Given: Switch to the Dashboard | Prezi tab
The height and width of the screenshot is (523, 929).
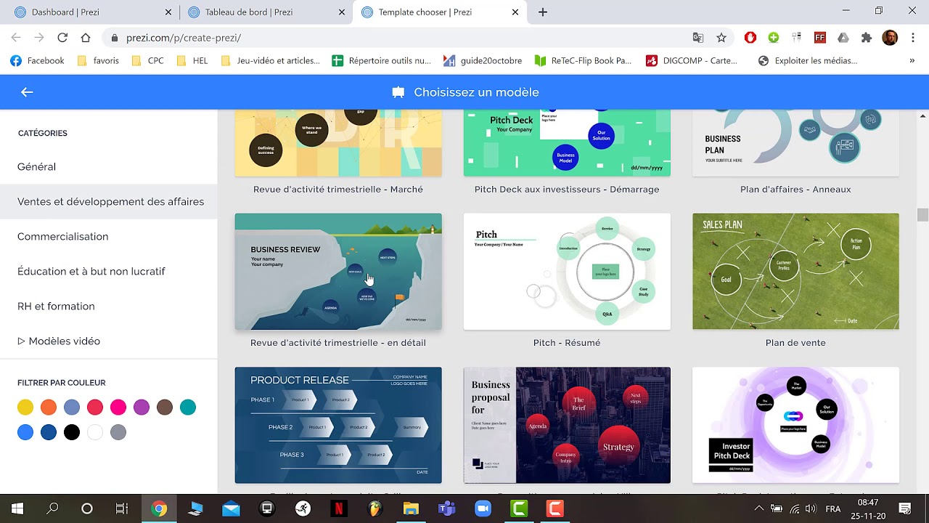Looking at the screenshot, I should tap(92, 12).
